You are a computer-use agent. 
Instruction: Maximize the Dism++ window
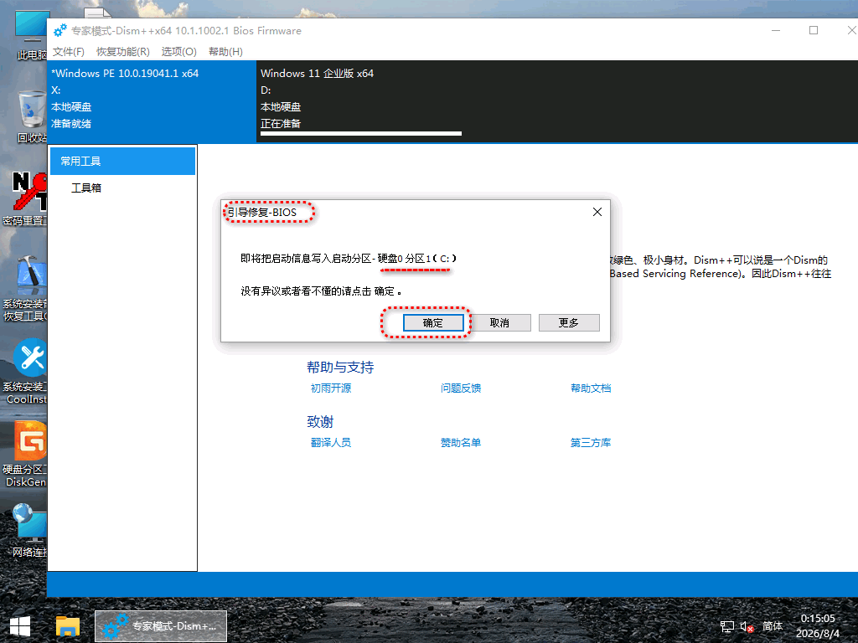point(814,31)
